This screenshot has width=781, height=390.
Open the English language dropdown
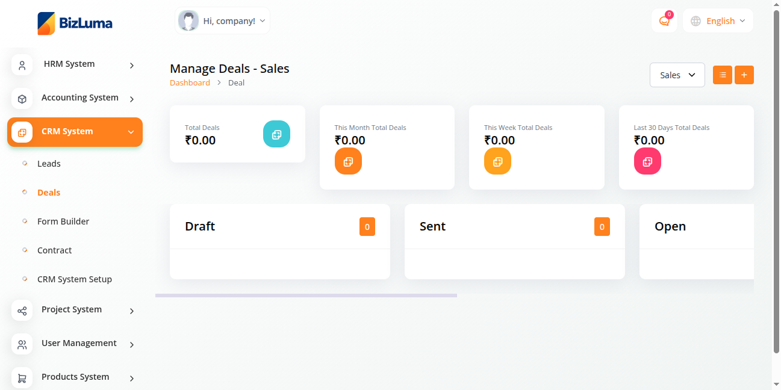pyautogui.click(x=718, y=21)
